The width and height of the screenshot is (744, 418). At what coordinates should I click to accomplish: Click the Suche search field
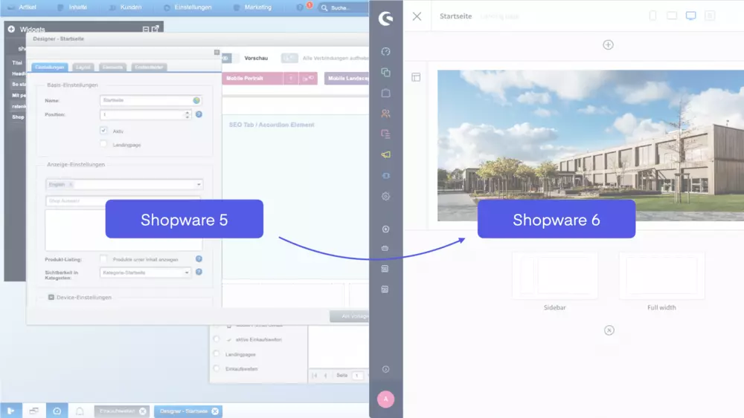[342, 7]
